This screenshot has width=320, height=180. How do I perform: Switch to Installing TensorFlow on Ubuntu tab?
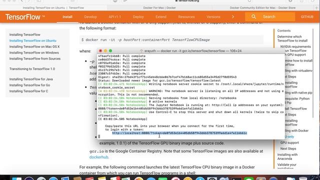tap(53, 8)
